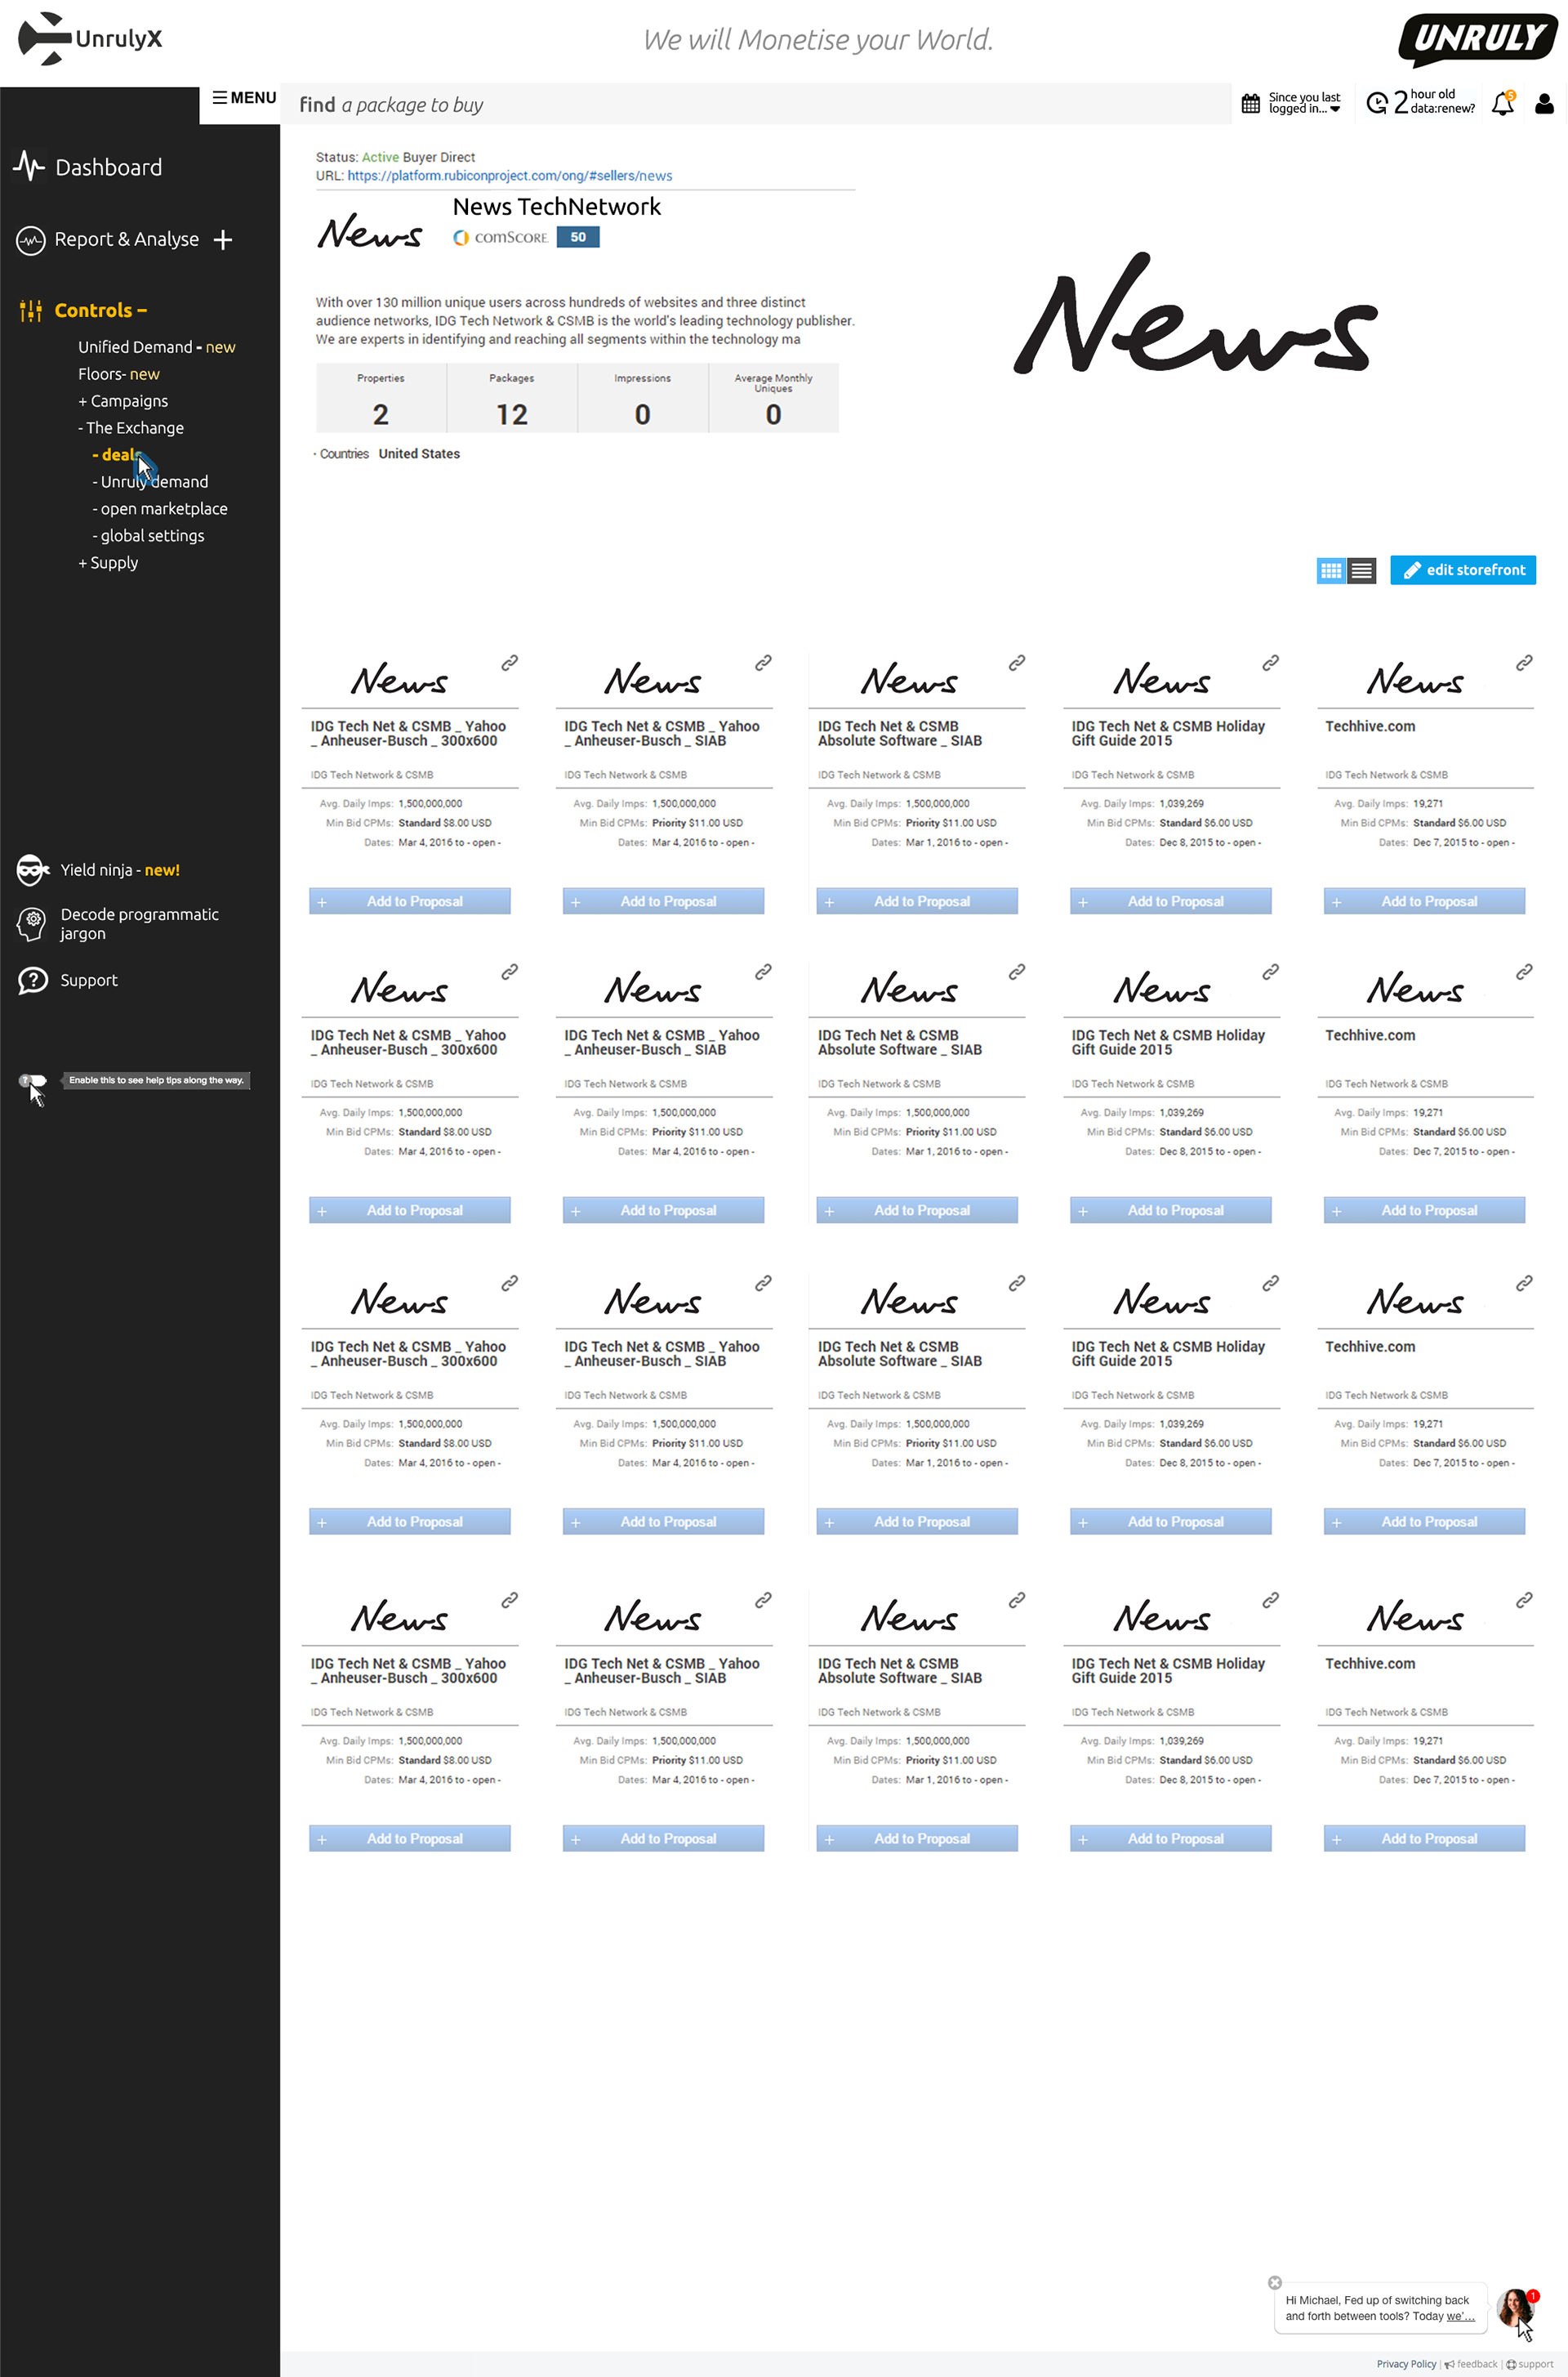Click the 'News TechNetwork' heading

pyautogui.click(x=557, y=207)
